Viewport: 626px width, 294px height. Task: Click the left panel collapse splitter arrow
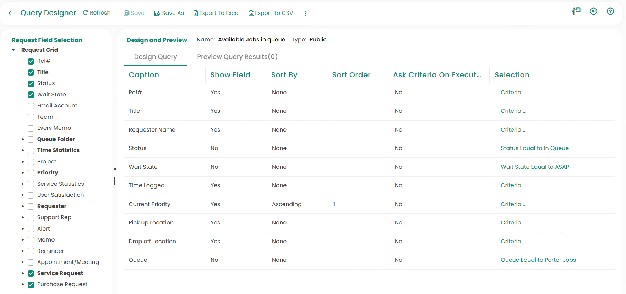(115, 169)
